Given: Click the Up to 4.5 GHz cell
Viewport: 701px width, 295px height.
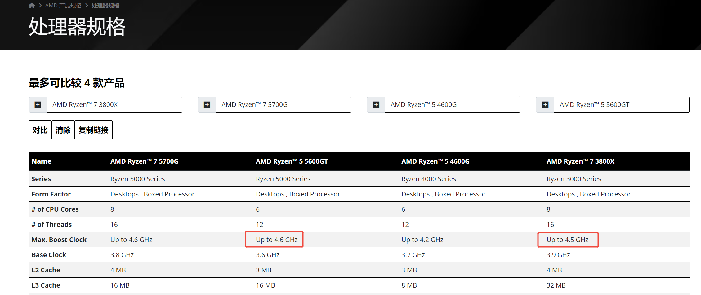Looking at the screenshot, I should point(568,240).
